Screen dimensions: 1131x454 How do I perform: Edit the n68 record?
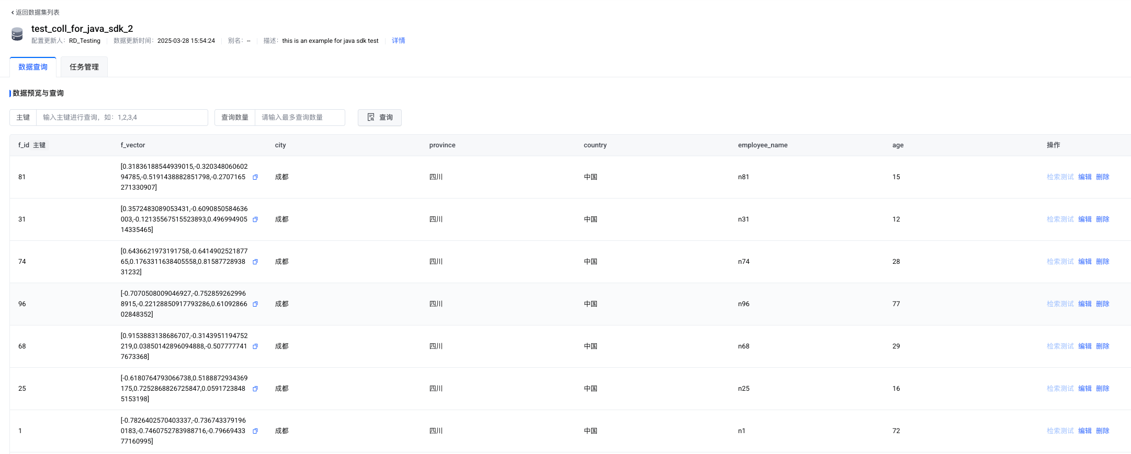pos(1085,346)
